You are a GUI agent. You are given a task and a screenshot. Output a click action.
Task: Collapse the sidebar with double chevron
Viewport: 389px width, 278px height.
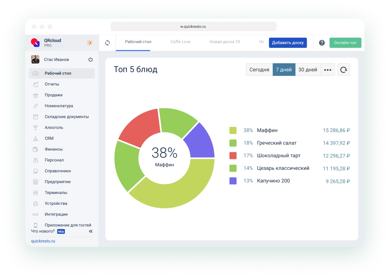(91, 231)
